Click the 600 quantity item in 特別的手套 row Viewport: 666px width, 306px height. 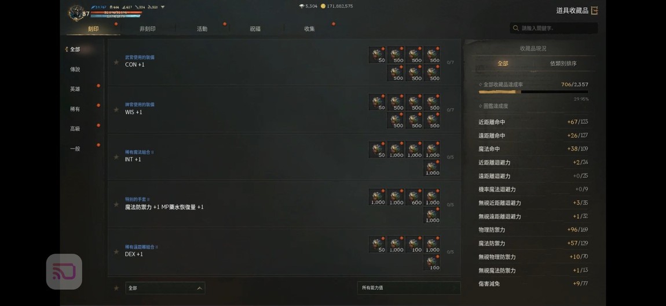point(413,197)
